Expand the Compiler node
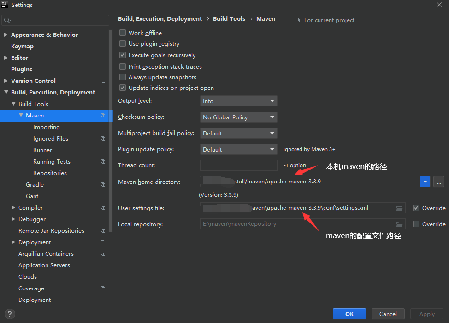Viewport: 449px width, 323px height. coord(13,208)
